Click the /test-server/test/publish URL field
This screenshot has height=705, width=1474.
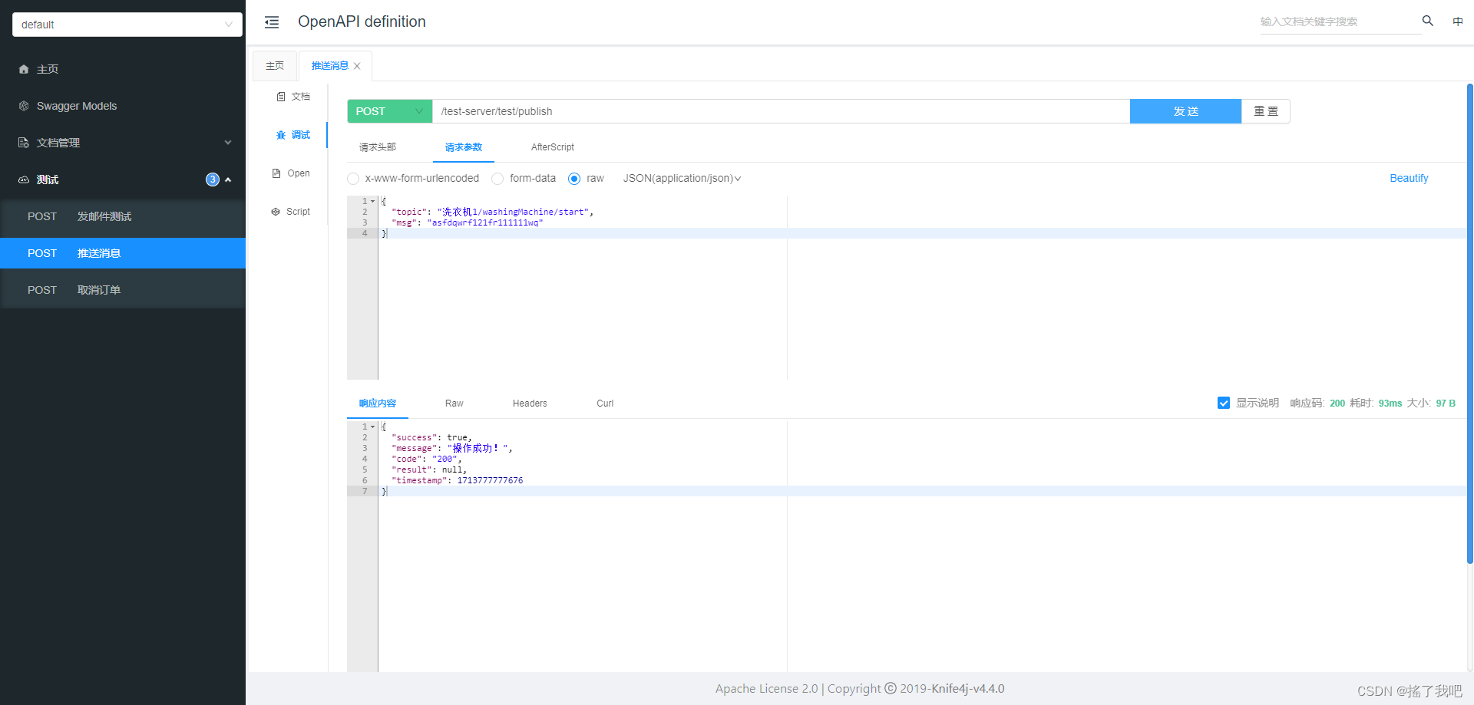click(x=781, y=111)
